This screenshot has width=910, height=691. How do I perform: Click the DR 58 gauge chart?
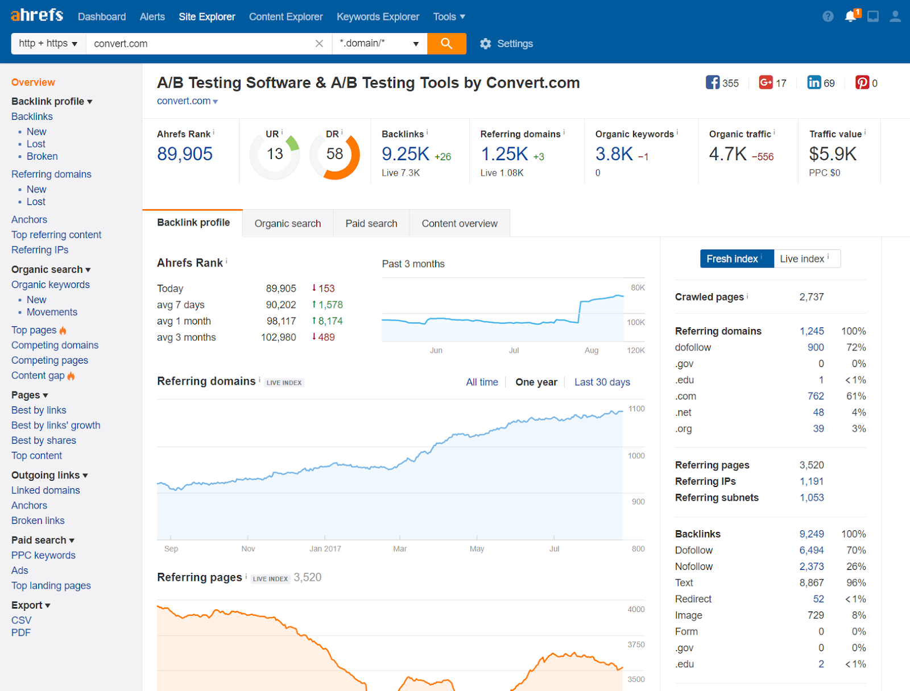pyautogui.click(x=334, y=154)
